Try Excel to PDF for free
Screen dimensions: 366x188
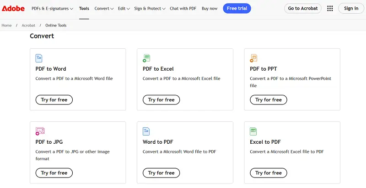pyautogui.click(x=269, y=173)
